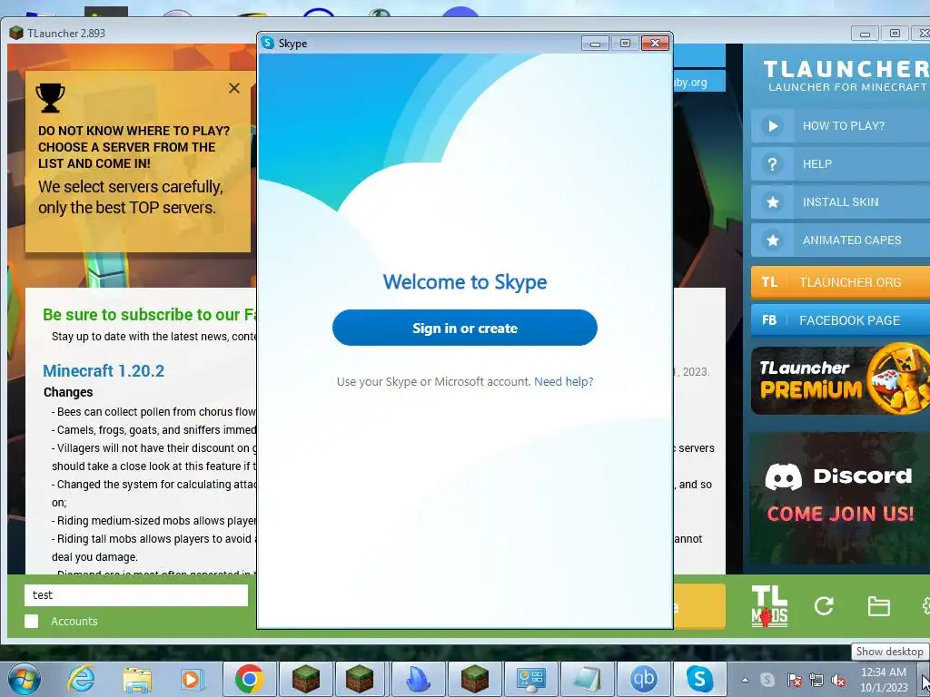
Task: Open the FACEBOOK PAGE button
Action: 840,320
